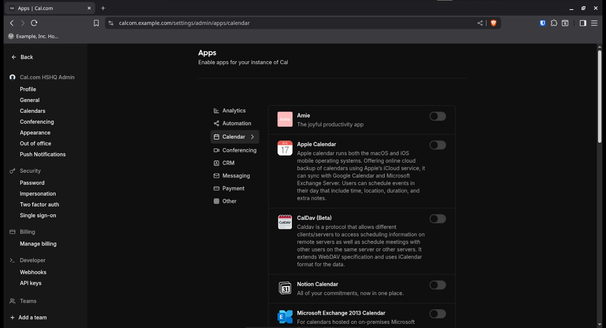Click the Notion Calendar app icon

pos(285,288)
